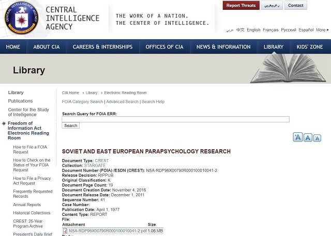Open Search Help link
Viewport: 331px width, 236px height.
pos(153,102)
